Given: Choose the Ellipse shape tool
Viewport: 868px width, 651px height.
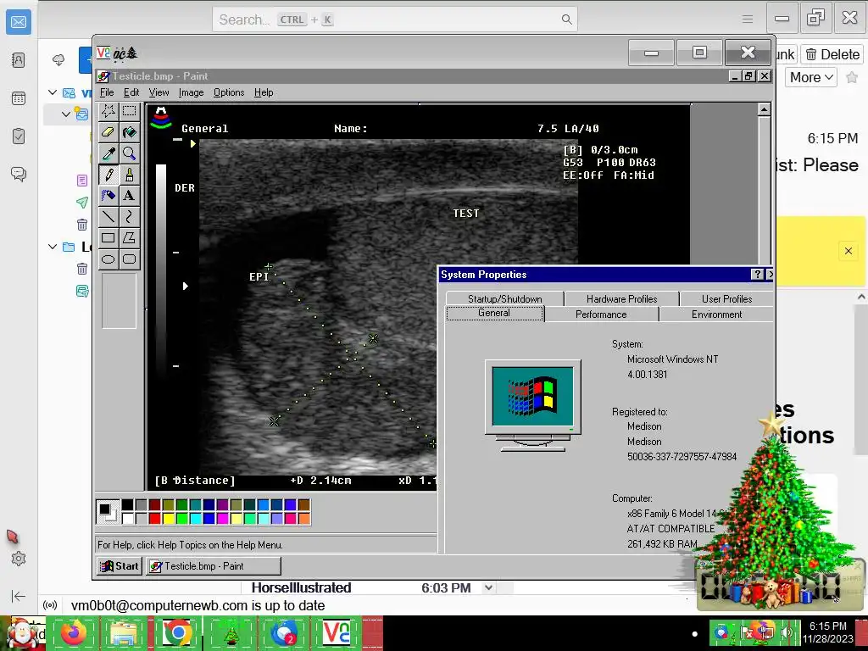Looking at the screenshot, I should pyautogui.click(x=108, y=259).
